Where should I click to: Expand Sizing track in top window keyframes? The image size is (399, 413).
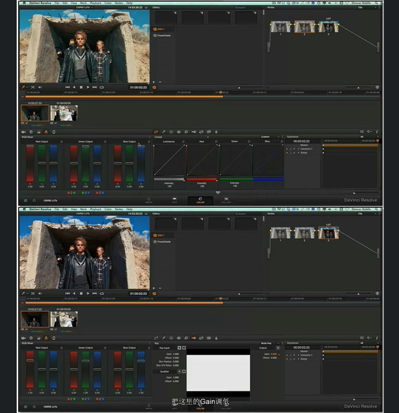298,153
